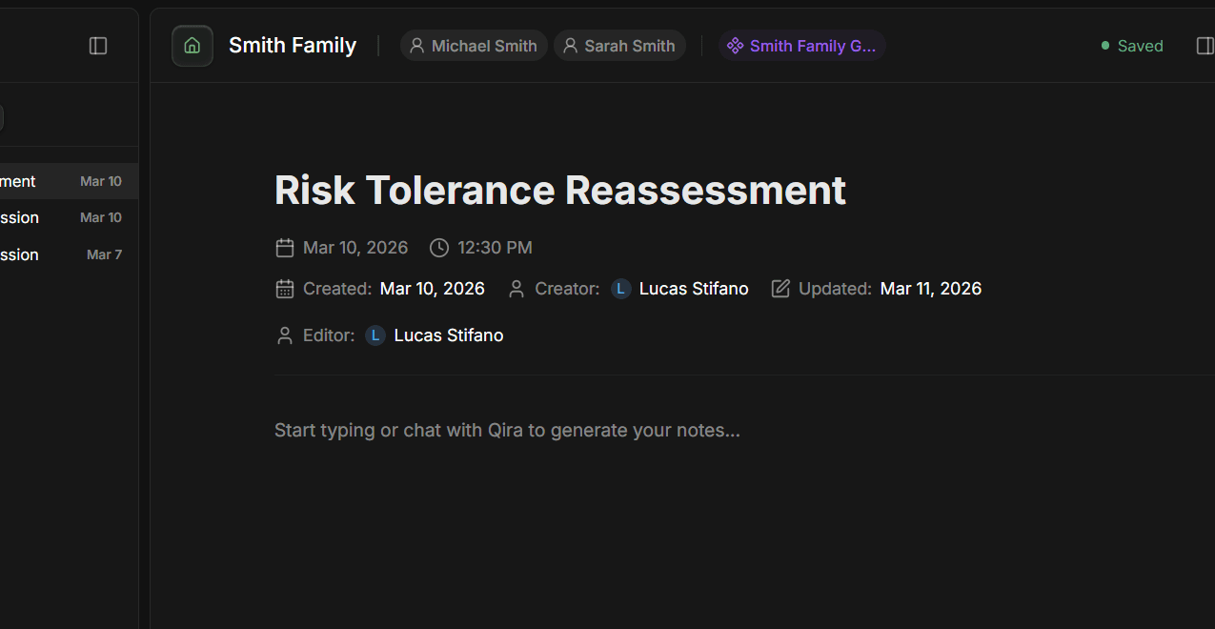Select the first Mar 10 note in sidebar

69,181
